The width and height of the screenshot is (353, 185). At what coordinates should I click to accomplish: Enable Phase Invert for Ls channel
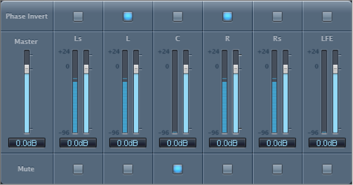(x=78, y=16)
